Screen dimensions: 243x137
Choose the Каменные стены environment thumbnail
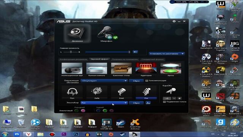pyautogui.click(x=121, y=68)
